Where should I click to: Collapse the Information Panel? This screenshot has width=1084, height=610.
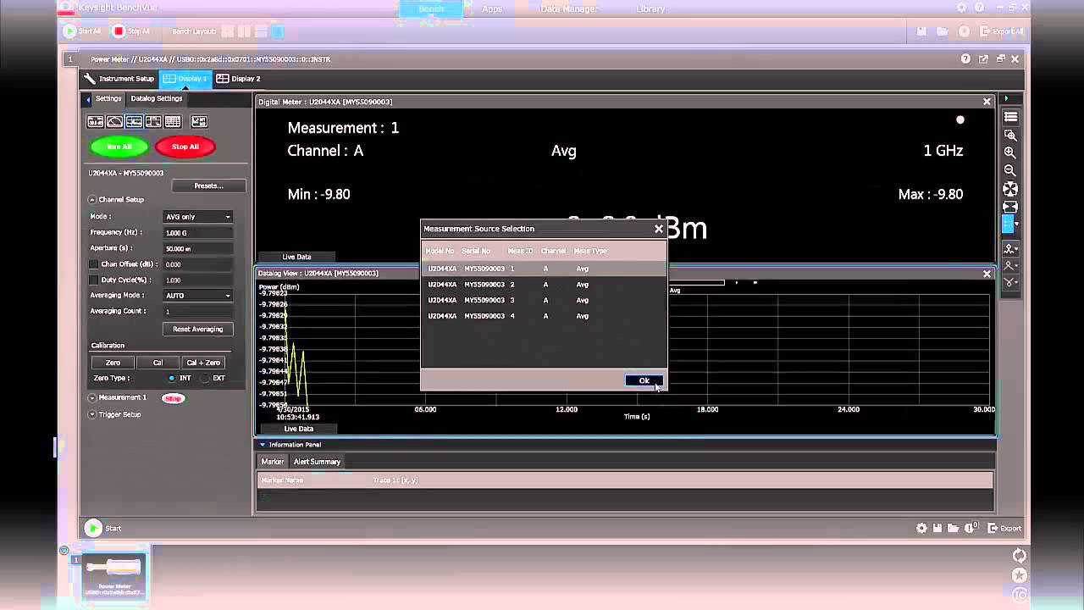263,445
